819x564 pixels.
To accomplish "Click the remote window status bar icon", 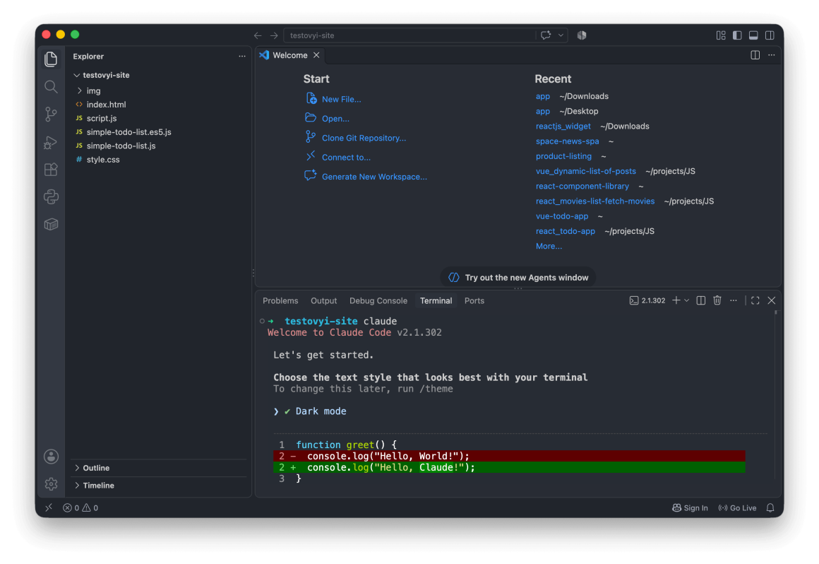I will 49,507.
